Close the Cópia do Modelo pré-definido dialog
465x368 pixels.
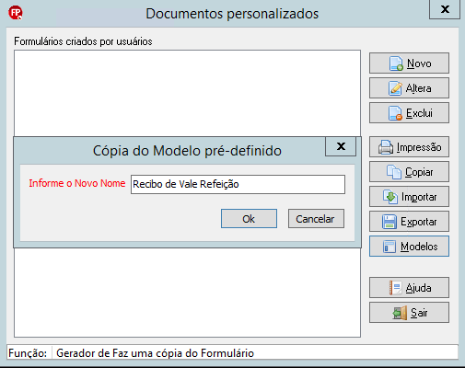click(341, 146)
